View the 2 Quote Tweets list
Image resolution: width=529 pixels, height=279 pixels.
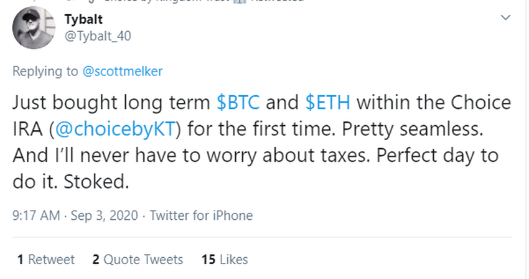pyautogui.click(x=138, y=259)
